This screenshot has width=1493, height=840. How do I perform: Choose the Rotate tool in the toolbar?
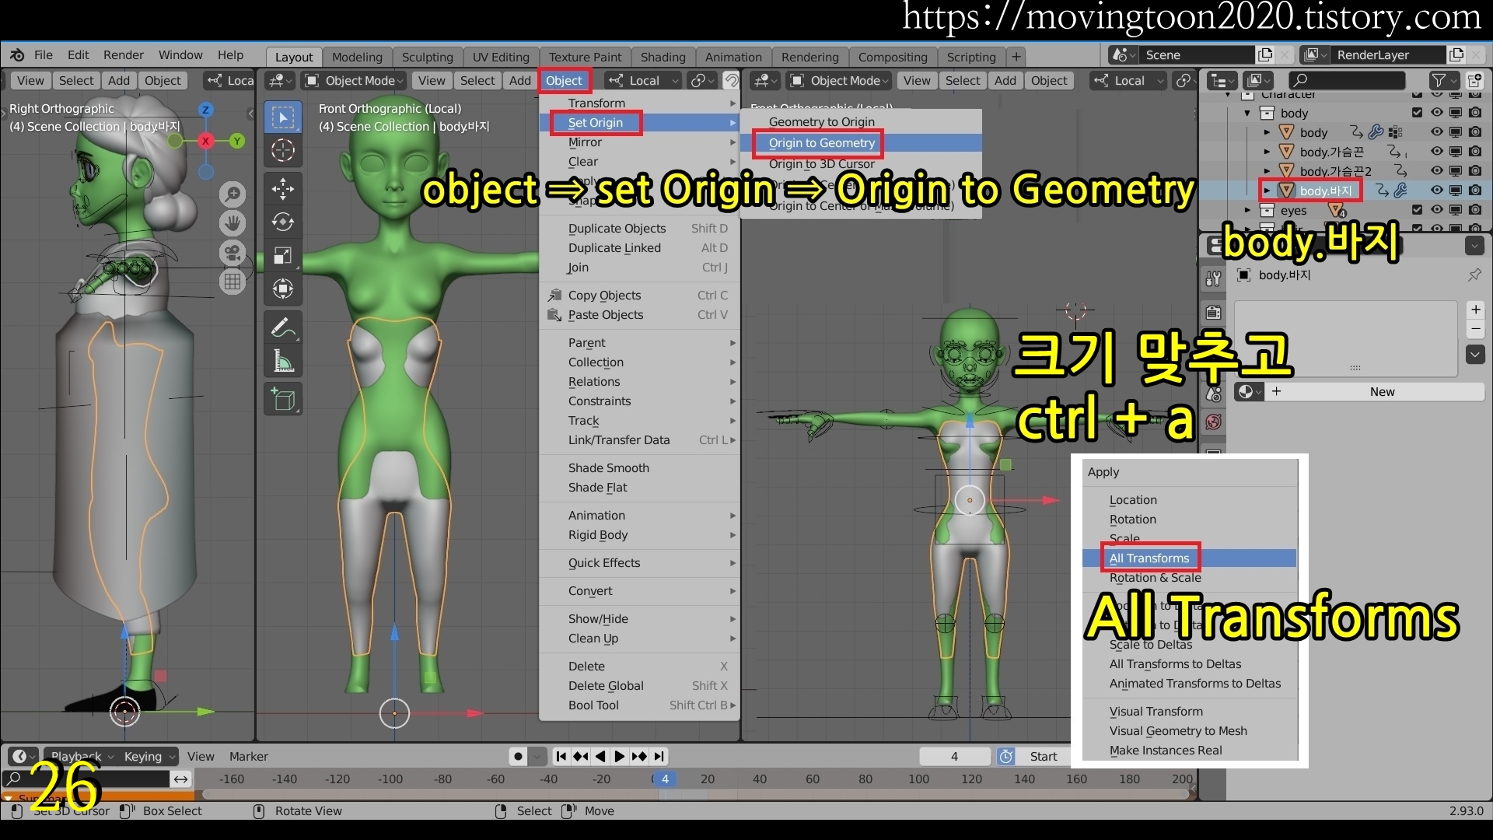tap(283, 222)
